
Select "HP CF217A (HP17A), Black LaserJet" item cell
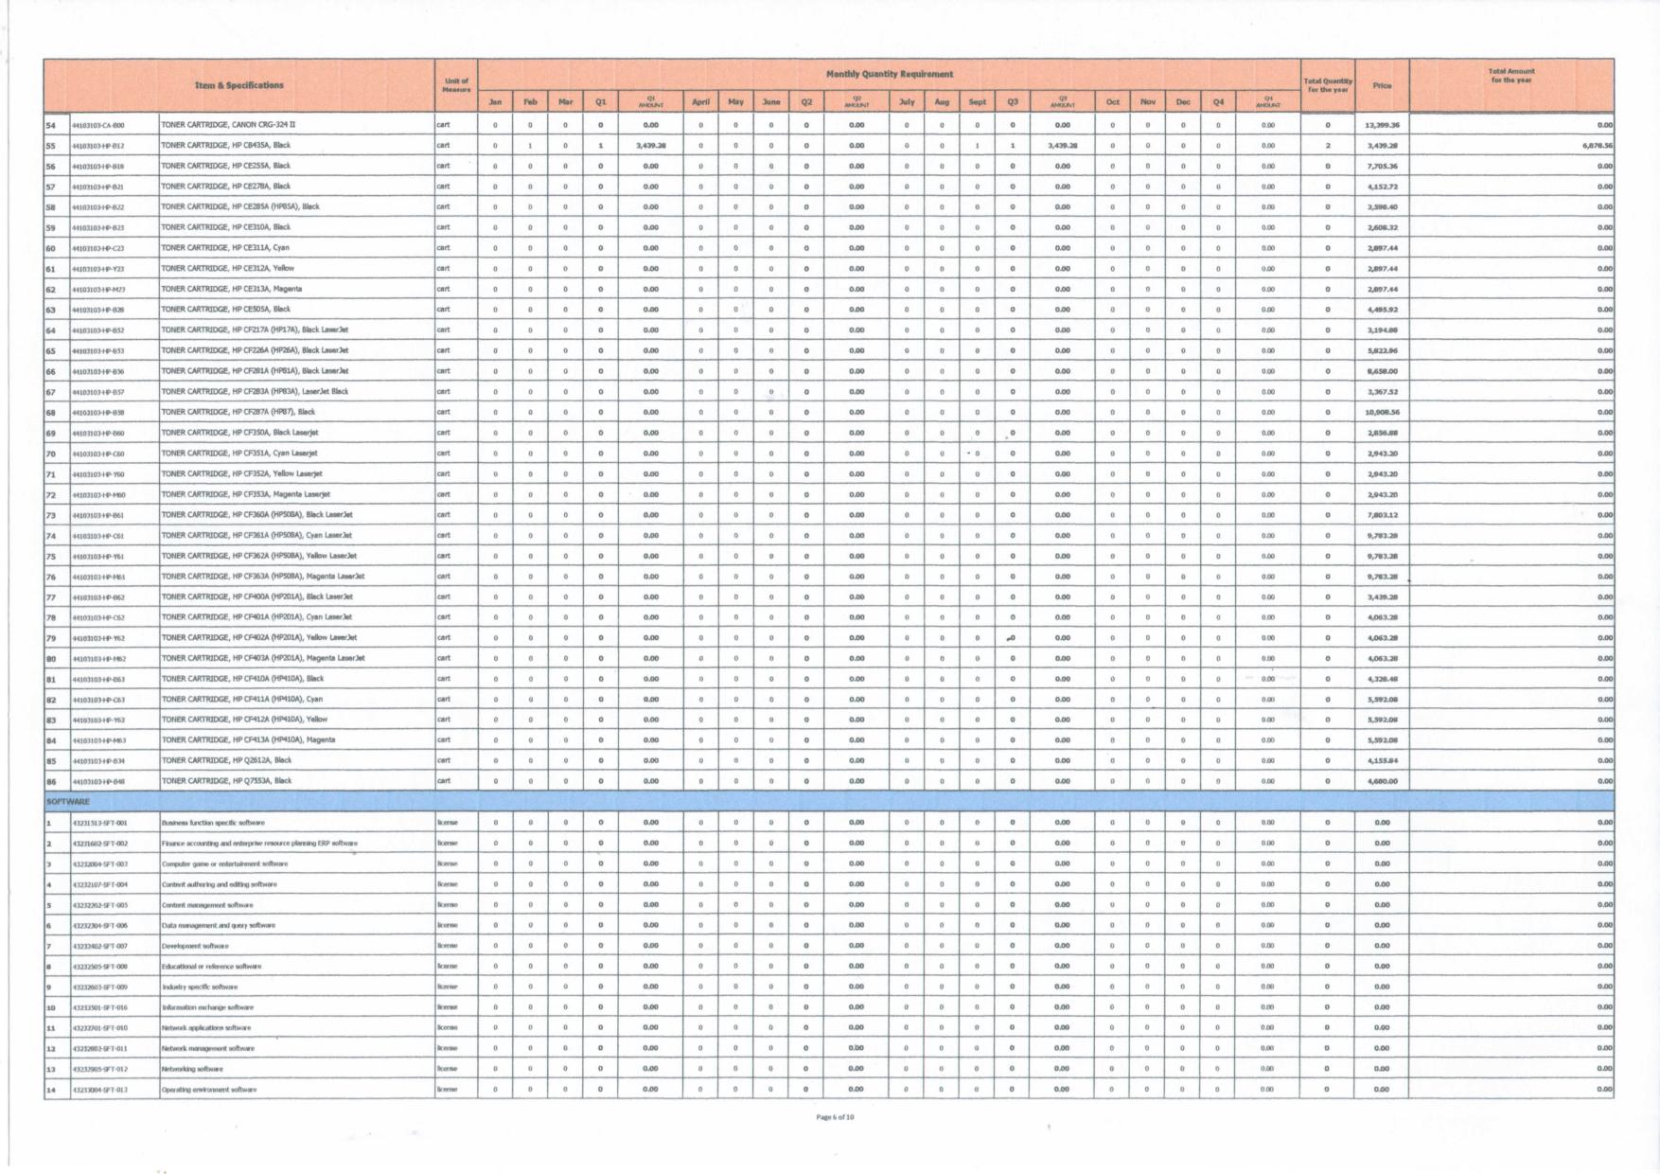(296, 329)
